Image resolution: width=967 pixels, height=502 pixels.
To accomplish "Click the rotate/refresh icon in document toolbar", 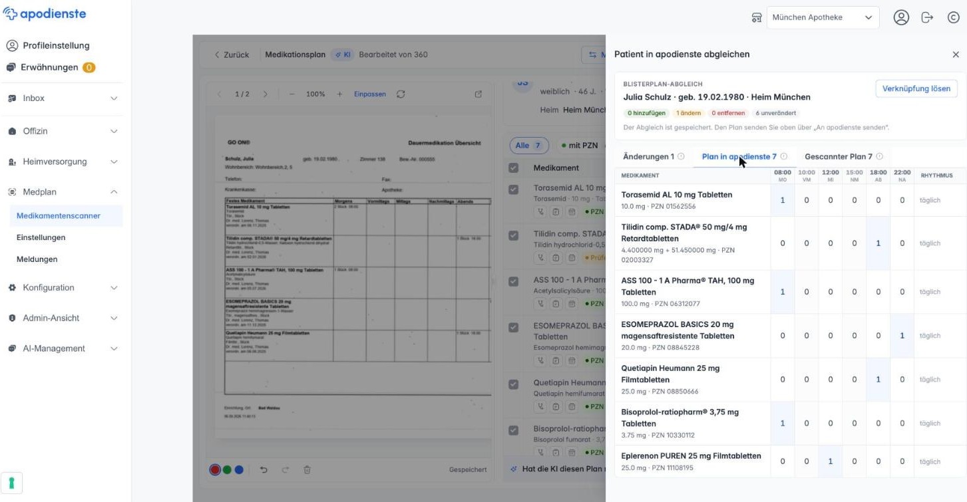I will tap(401, 94).
